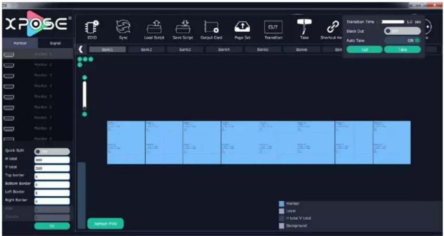
Task: Click the V total input field
Action: [x=52, y=168]
